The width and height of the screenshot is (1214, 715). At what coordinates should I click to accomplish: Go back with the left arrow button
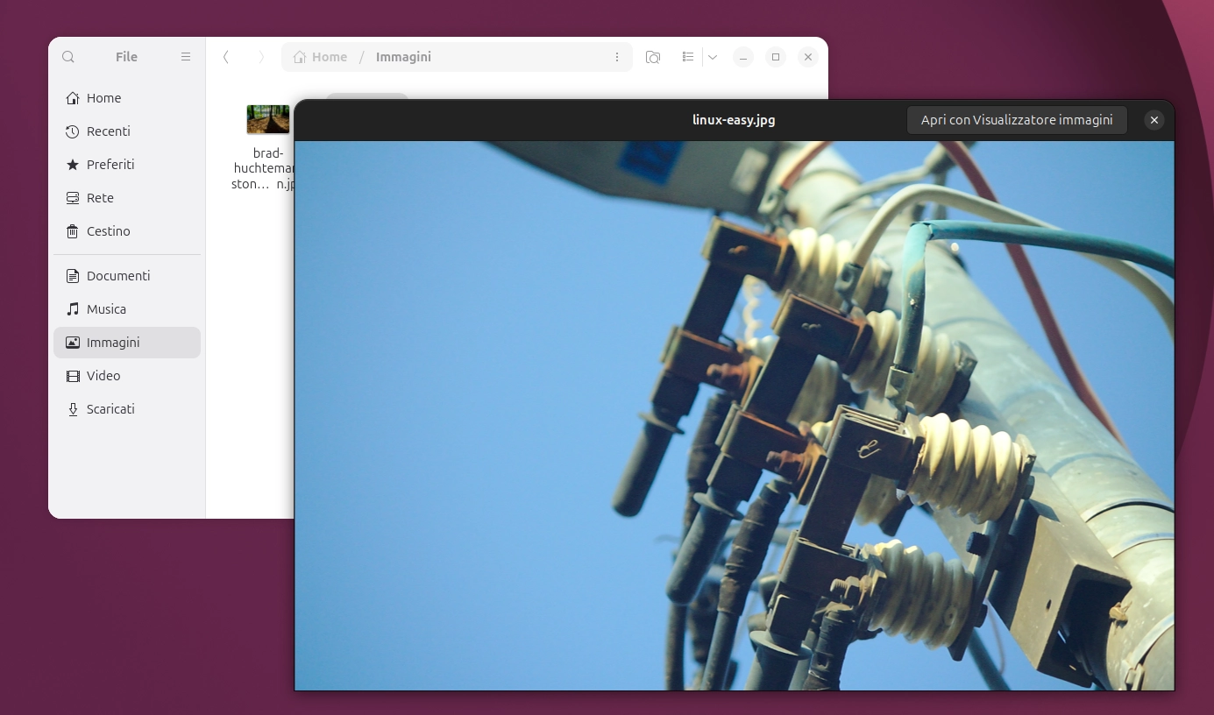(226, 57)
